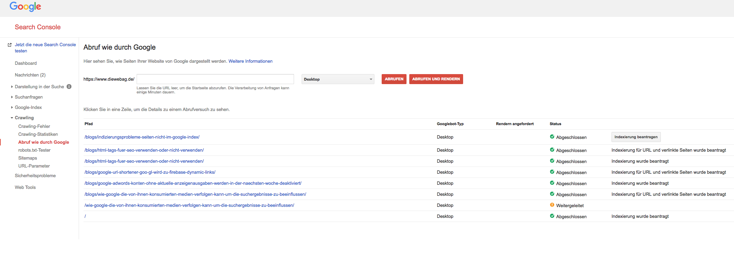The image size is (734, 263).
Task: Open Crawling-Fehler page
Action: 34,126
